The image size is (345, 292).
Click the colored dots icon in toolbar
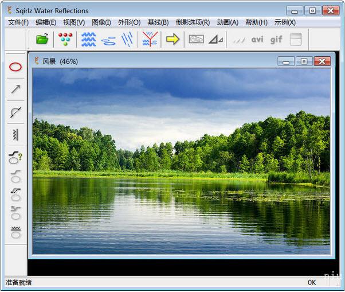[x=66, y=39]
